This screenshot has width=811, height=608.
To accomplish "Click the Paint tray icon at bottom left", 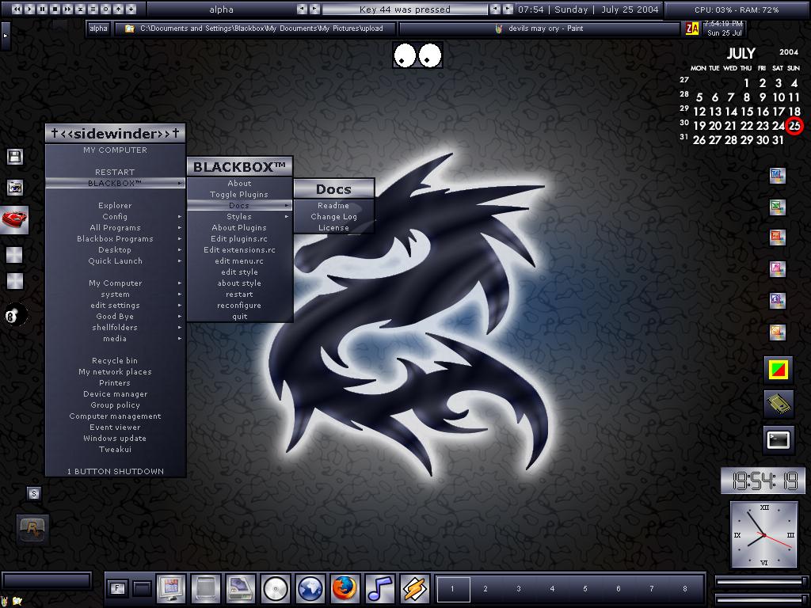I will [5, 601].
